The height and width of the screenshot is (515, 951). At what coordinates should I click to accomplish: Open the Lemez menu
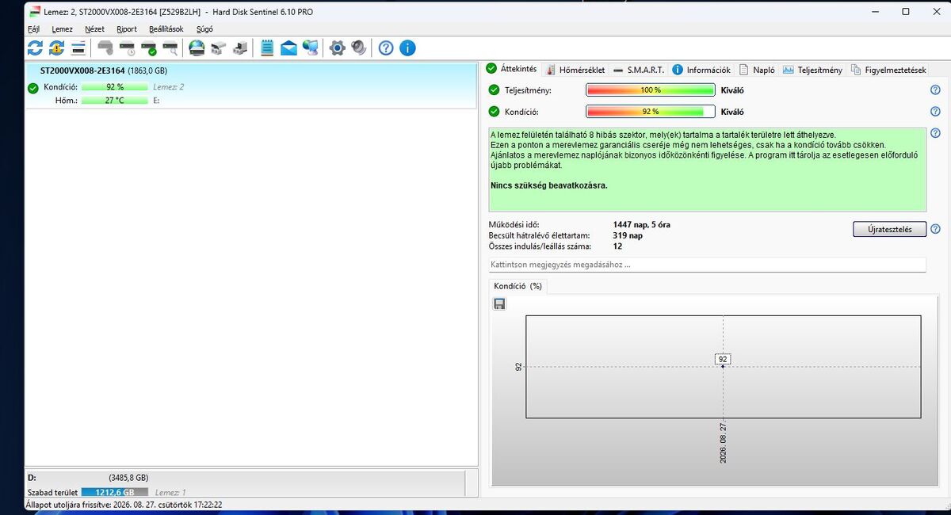click(x=63, y=29)
